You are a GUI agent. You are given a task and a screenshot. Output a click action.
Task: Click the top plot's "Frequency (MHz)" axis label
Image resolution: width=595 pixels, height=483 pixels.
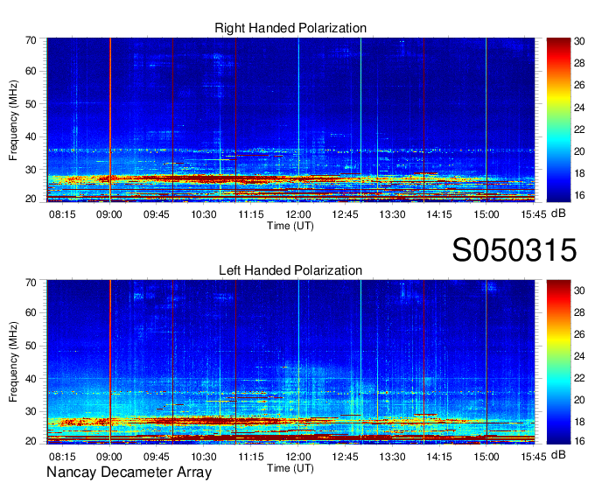click(x=13, y=120)
